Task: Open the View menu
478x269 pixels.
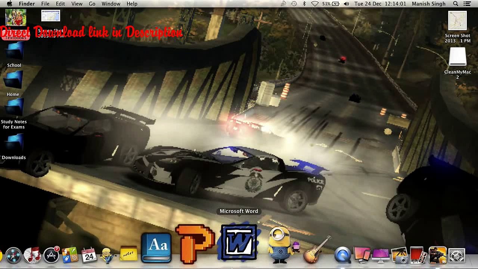Action: (77, 4)
